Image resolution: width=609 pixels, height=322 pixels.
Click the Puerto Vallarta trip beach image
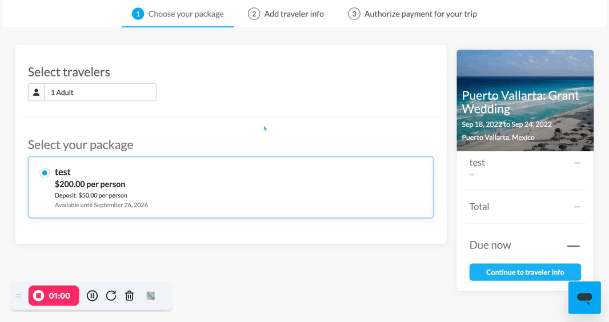coord(525,100)
